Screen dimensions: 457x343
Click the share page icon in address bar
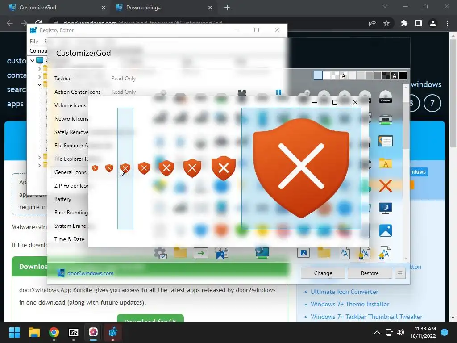(372, 23)
